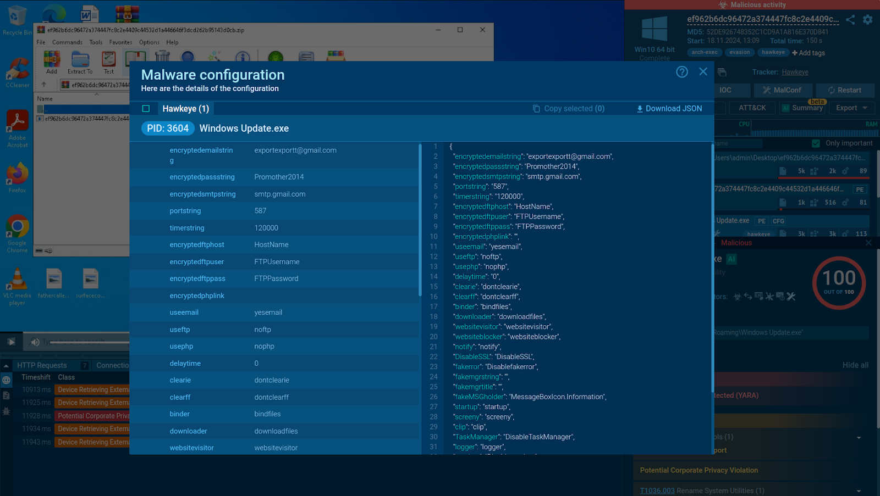
Task: Download JSON of the configuration
Action: 669,109
